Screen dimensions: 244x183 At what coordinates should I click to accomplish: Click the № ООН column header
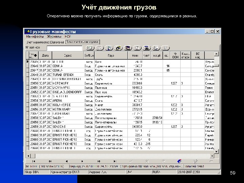pyautogui.click(x=175, y=55)
